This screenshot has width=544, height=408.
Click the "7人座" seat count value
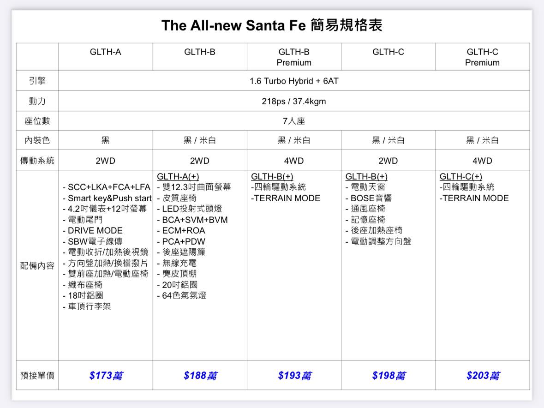coord(294,121)
